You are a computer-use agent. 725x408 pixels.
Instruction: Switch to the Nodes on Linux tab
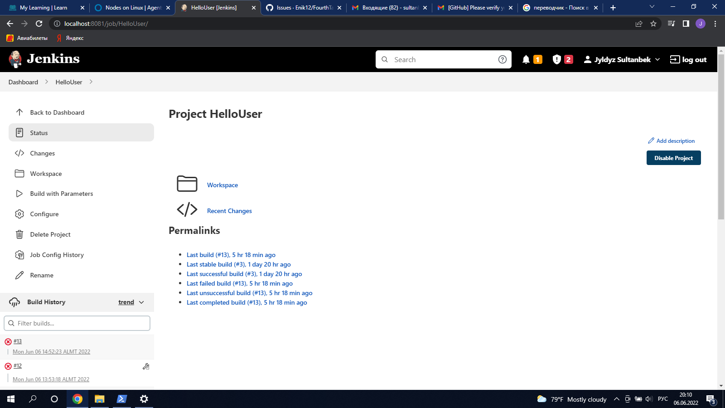pos(132,8)
